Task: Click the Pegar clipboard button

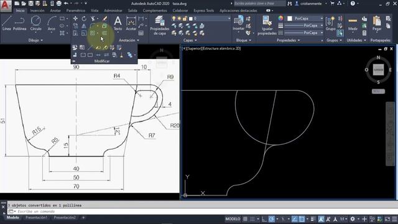Action: 377,24
